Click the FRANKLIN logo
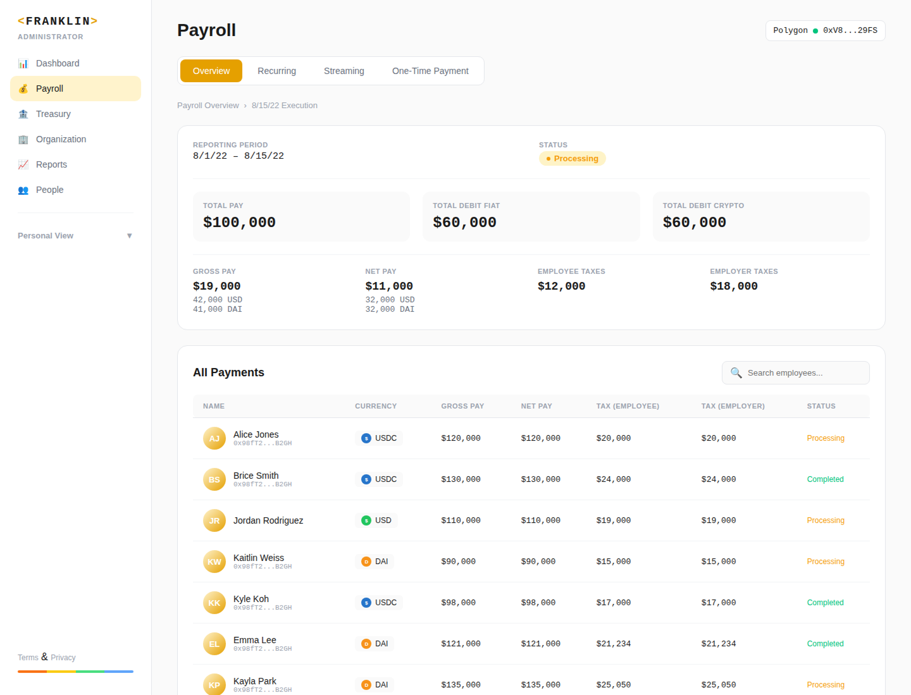The height and width of the screenshot is (695, 911). pyautogui.click(x=58, y=21)
